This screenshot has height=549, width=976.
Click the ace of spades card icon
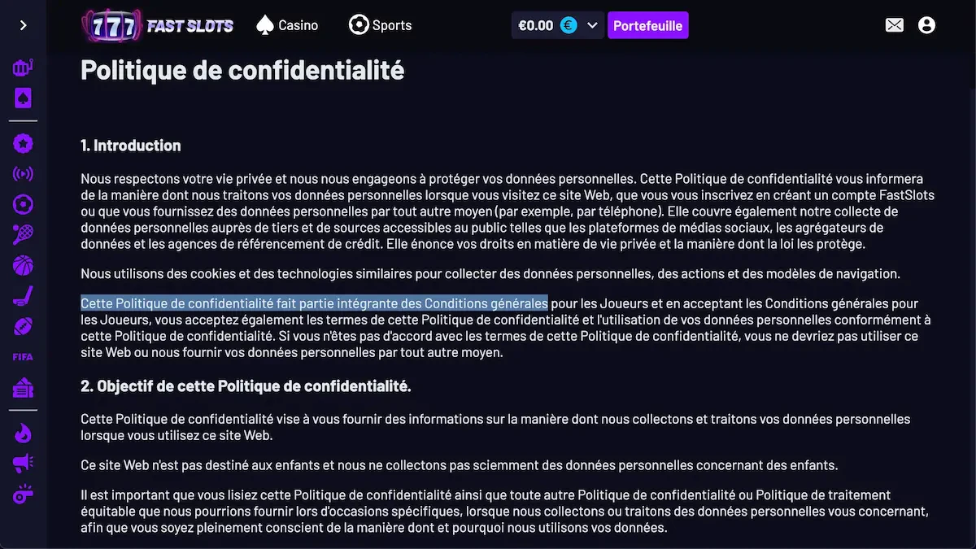point(23,98)
